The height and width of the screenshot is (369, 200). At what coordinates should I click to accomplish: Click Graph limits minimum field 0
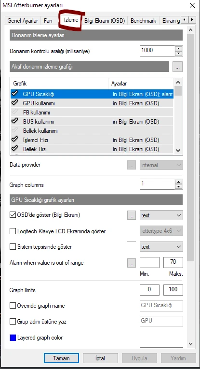[149, 290]
